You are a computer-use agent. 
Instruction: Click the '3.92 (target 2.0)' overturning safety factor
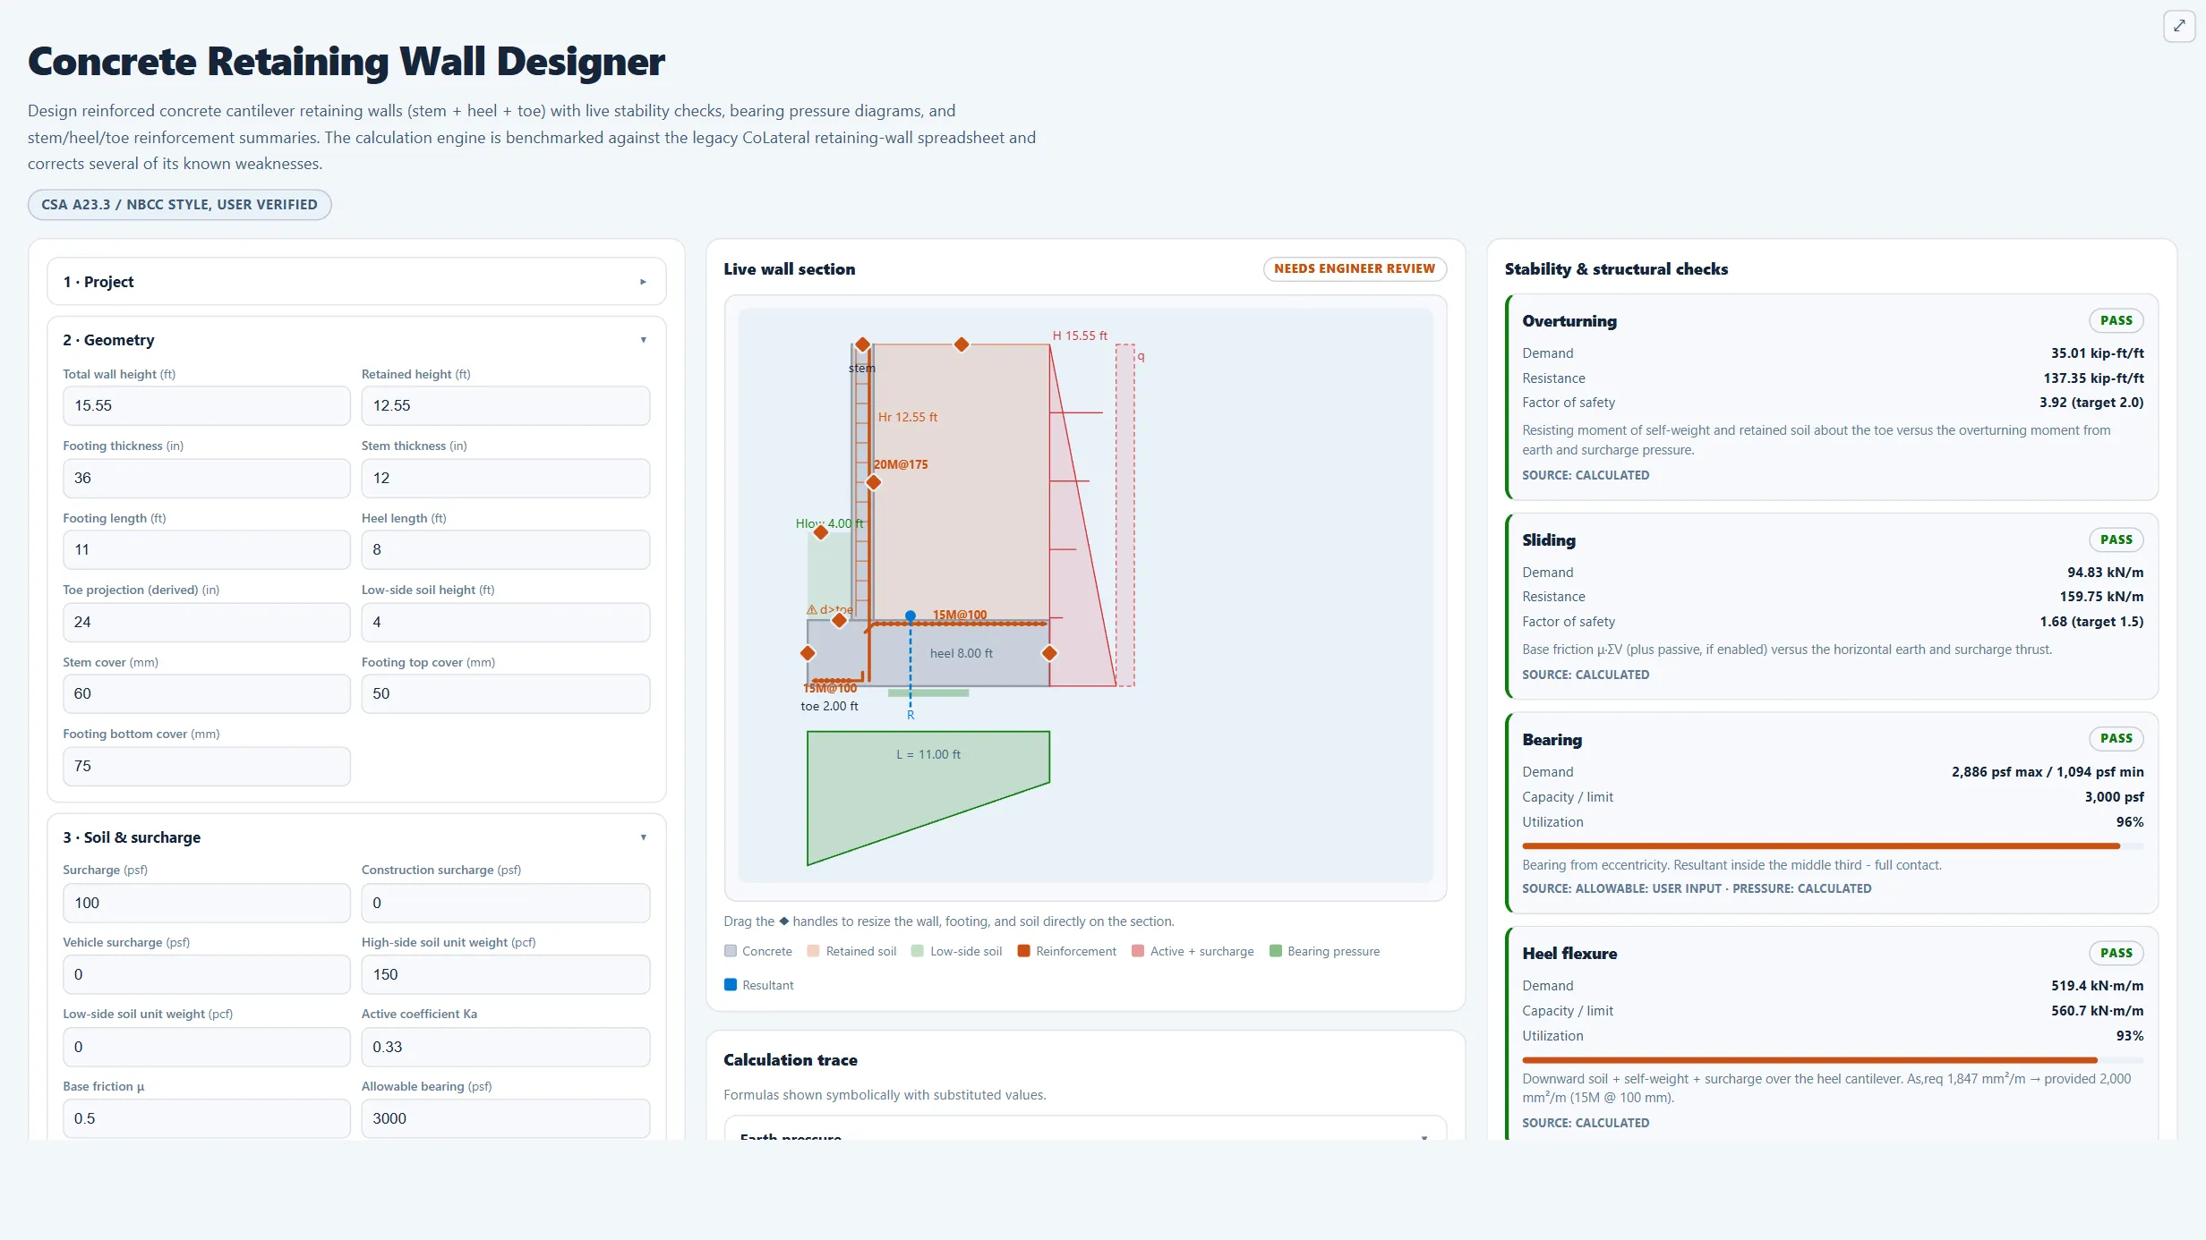click(2091, 403)
